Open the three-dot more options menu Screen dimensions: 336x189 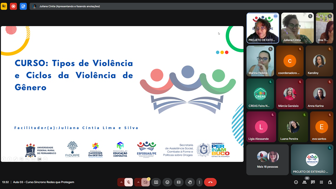pyautogui.click(x=199, y=182)
